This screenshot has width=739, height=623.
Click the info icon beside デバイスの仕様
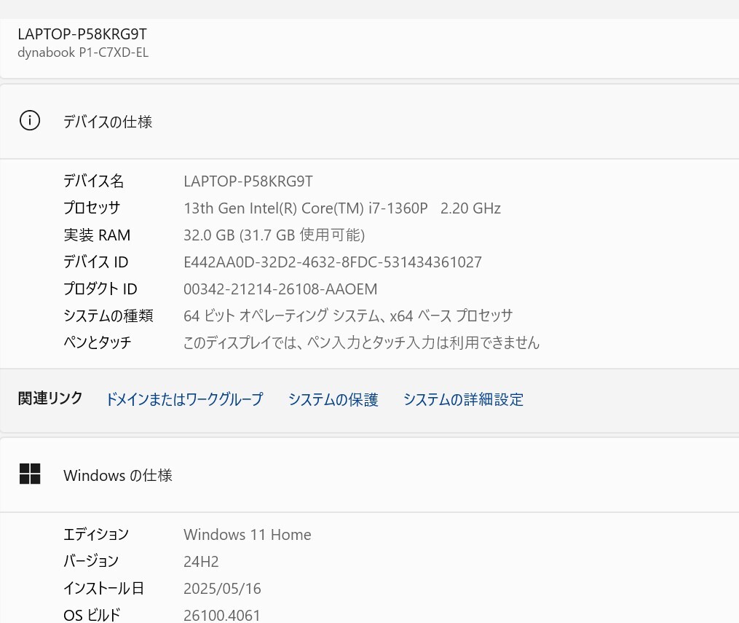coord(30,121)
